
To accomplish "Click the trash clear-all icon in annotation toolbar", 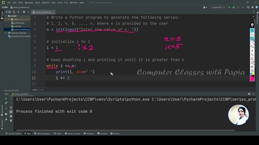I will (x=252, y=59).
